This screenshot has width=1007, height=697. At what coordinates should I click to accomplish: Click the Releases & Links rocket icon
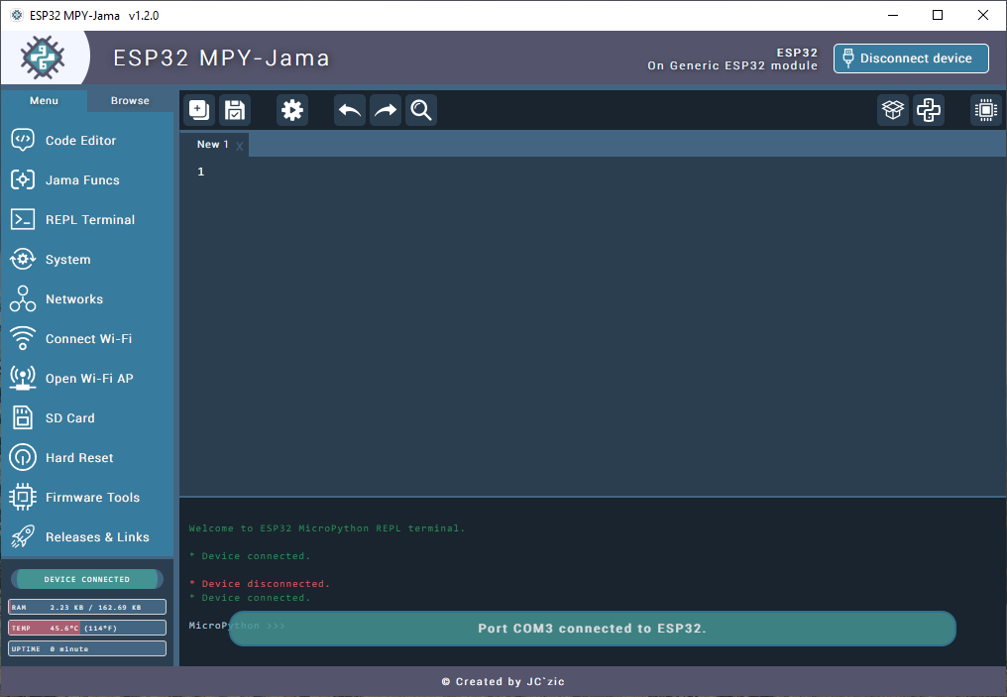tap(23, 537)
